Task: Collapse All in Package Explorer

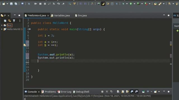Action: pyautogui.click(x=5, y=21)
